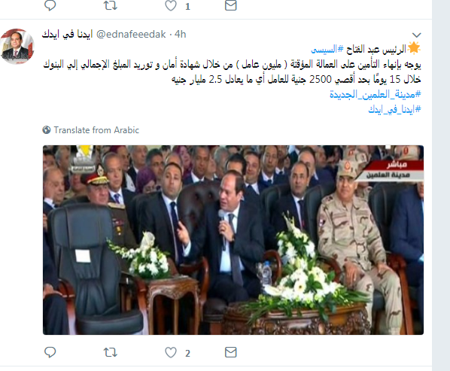Screen dimensions: 450x371
Task: Reply to the ednafeeedak tweet
Action: click(50, 352)
